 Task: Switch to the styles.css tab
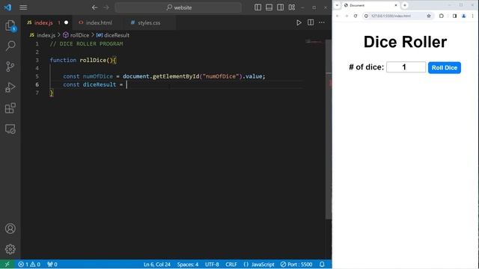click(x=149, y=23)
